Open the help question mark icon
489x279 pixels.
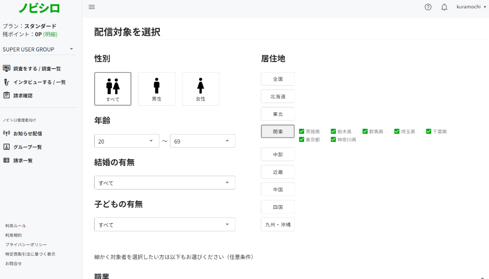pyautogui.click(x=428, y=7)
